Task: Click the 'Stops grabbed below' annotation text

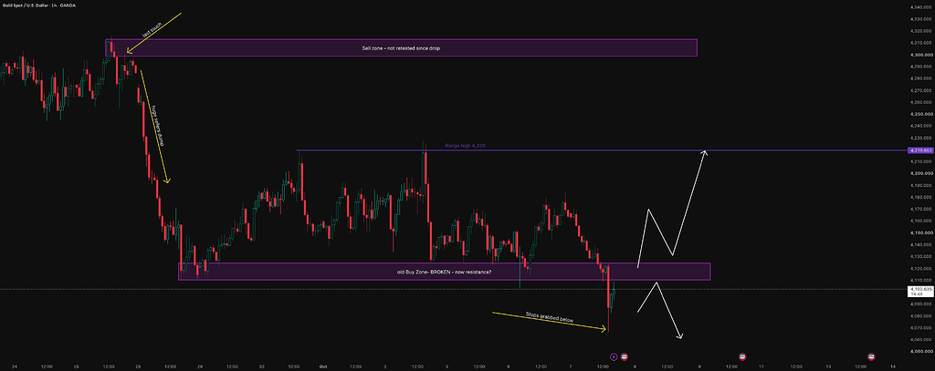Action: 549,317
